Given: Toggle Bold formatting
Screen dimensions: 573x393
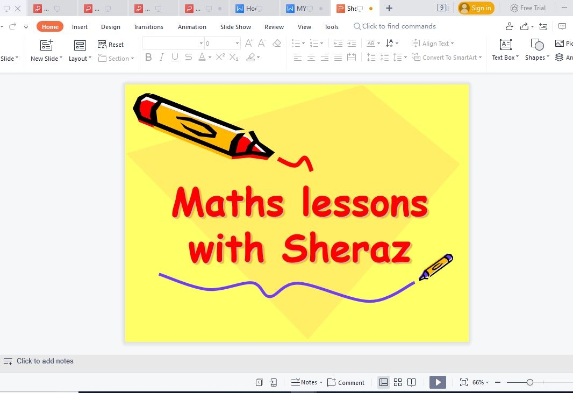Looking at the screenshot, I should (x=148, y=57).
